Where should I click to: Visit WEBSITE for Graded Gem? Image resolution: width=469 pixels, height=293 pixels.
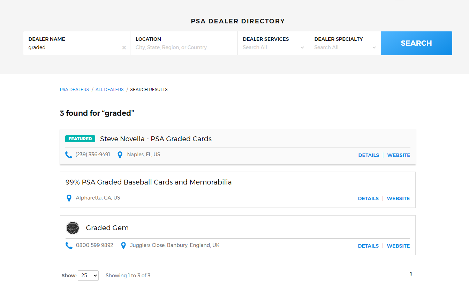coord(398,246)
